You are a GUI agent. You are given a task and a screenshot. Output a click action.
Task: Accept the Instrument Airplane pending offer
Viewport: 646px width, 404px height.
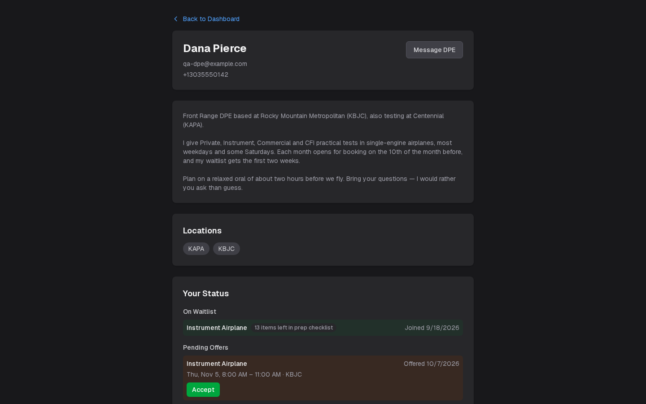point(203,390)
